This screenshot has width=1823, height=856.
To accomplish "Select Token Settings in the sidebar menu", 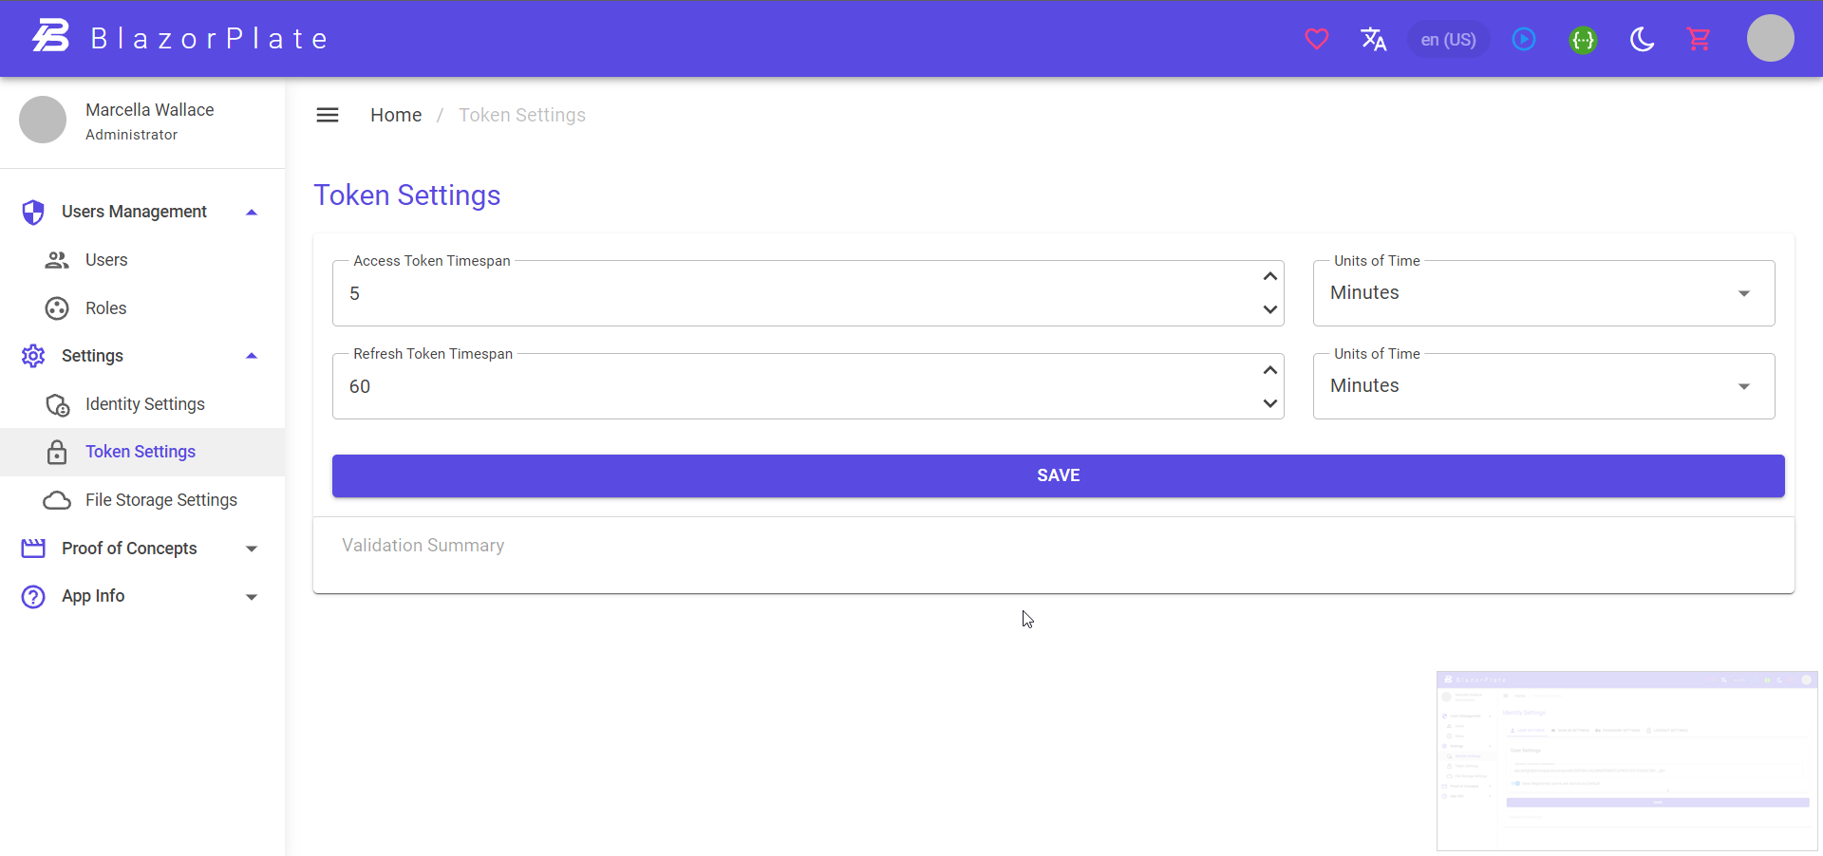I will pos(141,452).
